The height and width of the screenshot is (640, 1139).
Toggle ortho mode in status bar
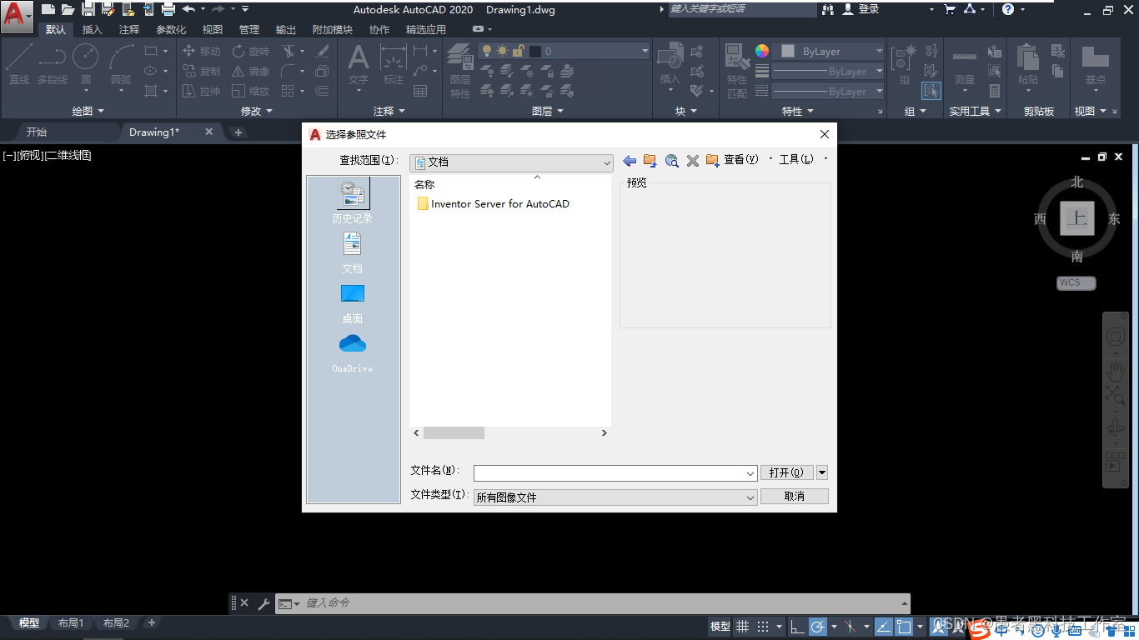click(797, 627)
